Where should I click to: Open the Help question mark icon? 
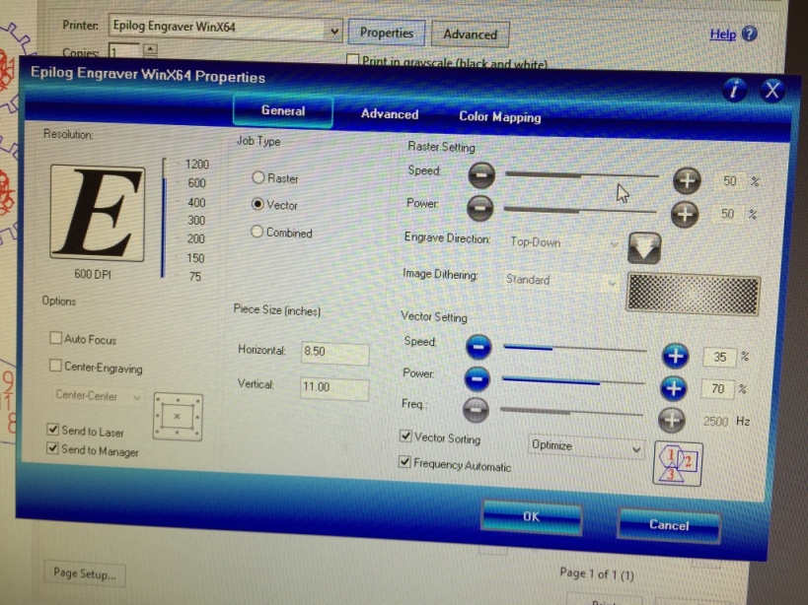click(x=749, y=34)
